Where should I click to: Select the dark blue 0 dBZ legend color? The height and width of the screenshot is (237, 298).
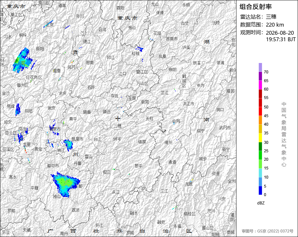[x=260, y=190]
